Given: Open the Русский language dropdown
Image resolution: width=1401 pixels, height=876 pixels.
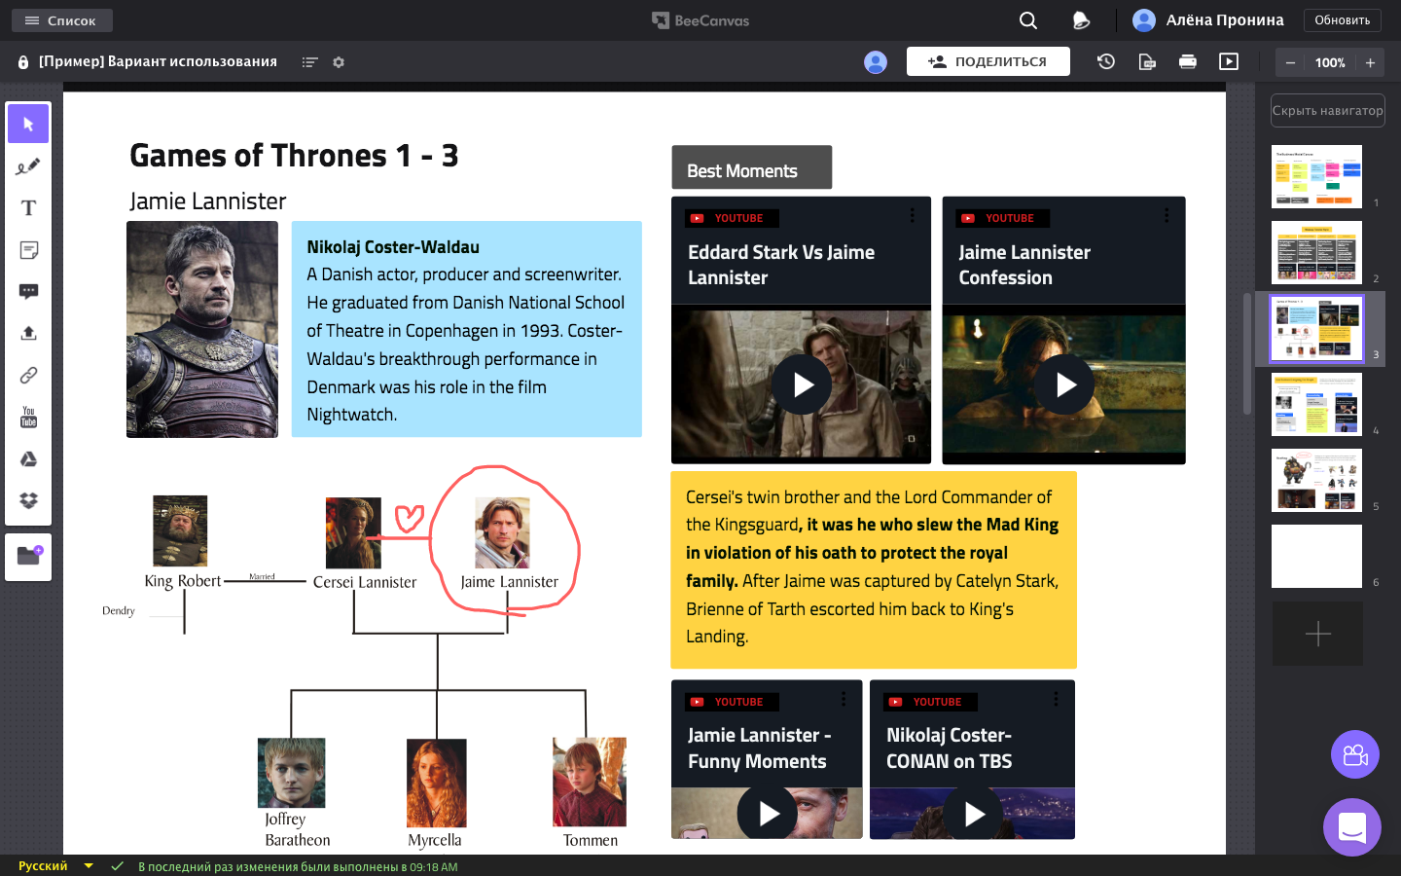Looking at the screenshot, I should 55,865.
